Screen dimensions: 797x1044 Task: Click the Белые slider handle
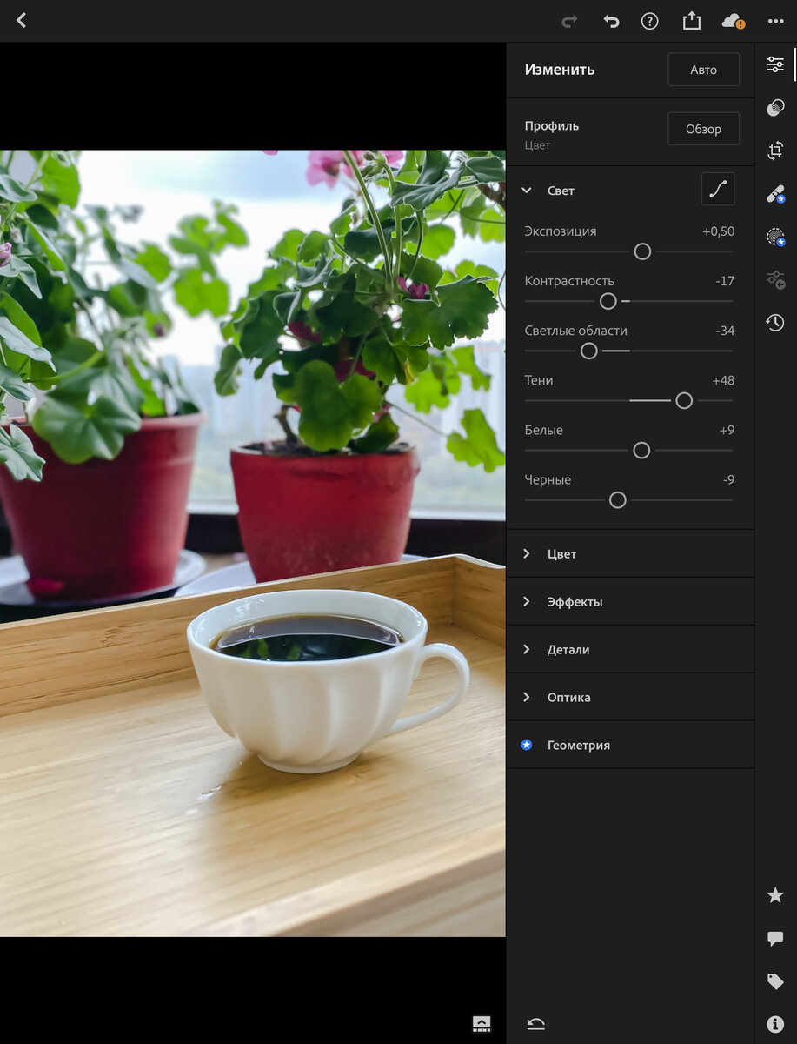pyautogui.click(x=641, y=450)
